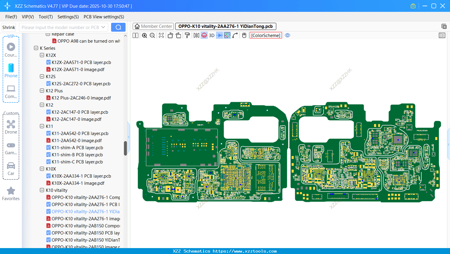Click the zoom in magnifier icon
450x254 pixels.
[x=144, y=36]
